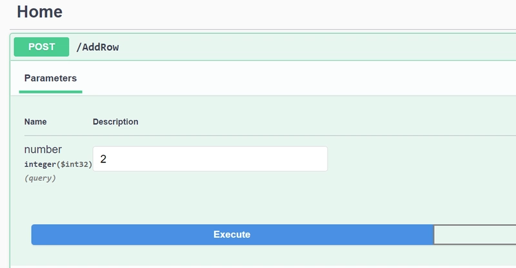Select the /AddRow endpoint path text
The image size is (516, 268).
click(x=98, y=48)
